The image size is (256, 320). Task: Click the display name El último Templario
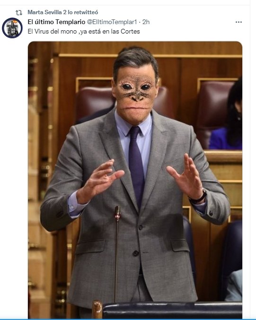point(56,22)
